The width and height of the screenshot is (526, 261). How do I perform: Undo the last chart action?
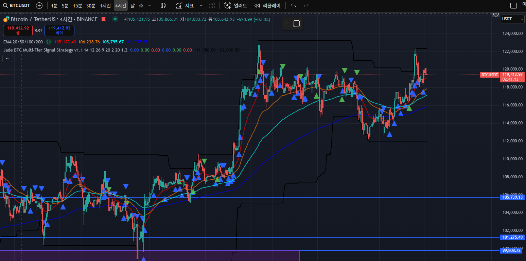(294, 5)
